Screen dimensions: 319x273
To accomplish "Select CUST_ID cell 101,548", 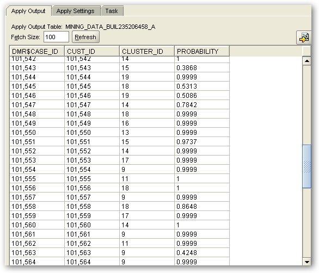I will click(92, 114).
